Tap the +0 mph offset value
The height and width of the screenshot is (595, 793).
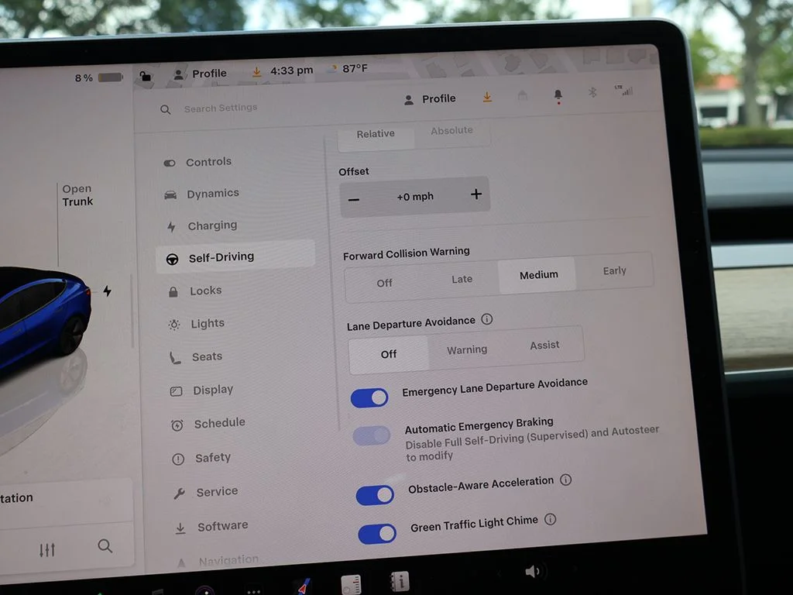[415, 197]
